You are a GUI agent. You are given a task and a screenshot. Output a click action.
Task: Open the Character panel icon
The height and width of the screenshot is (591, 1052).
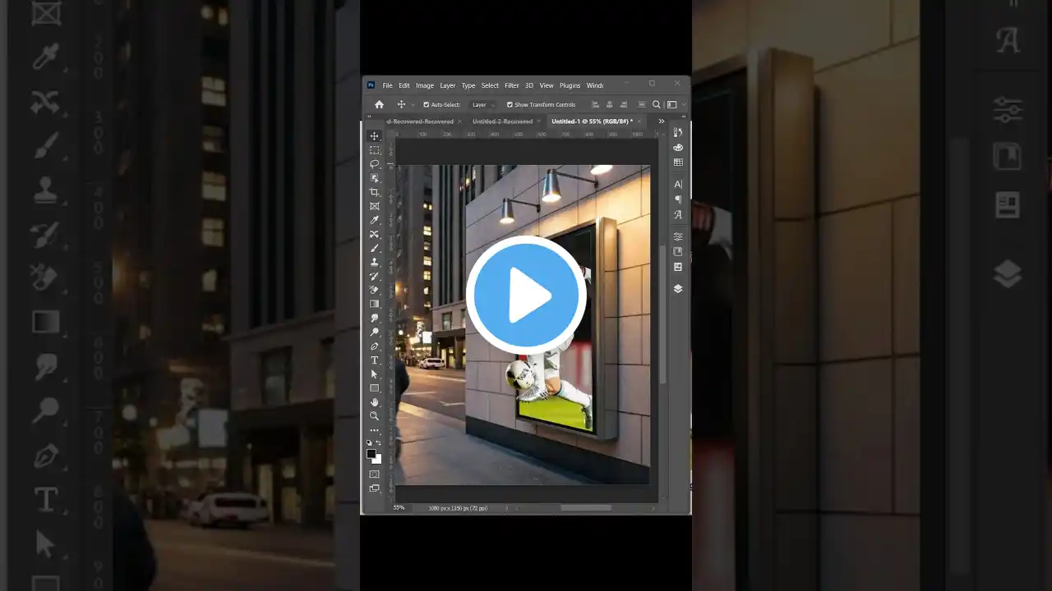click(x=678, y=184)
